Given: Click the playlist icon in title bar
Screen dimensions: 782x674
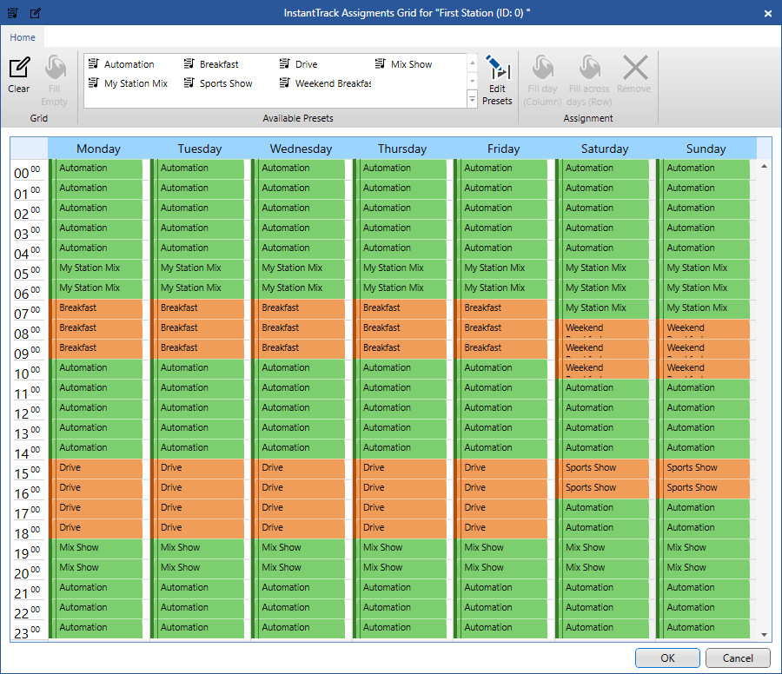Looking at the screenshot, I should (13, 13).
